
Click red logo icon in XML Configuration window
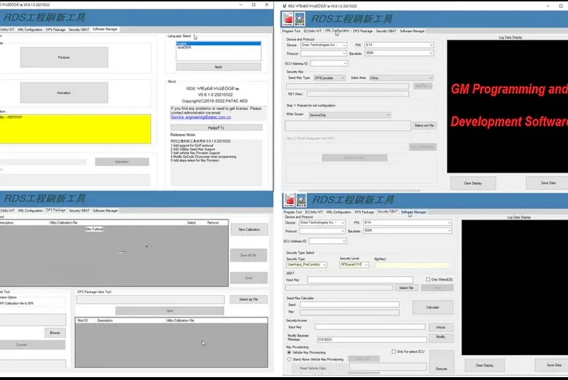pyautogui.click(x=286, y=18)
